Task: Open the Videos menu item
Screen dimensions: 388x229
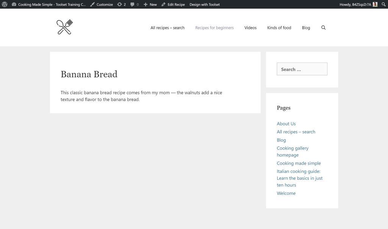Action: click(x=250, y=28)
